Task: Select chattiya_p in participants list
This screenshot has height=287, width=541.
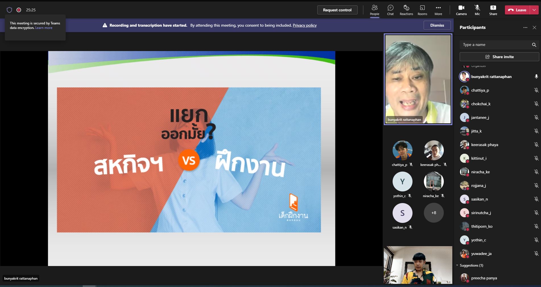Action: pyautogui.click(x=480, y=90)
